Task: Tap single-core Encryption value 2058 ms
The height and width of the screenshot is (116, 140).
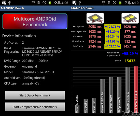Action: (95, 27)
